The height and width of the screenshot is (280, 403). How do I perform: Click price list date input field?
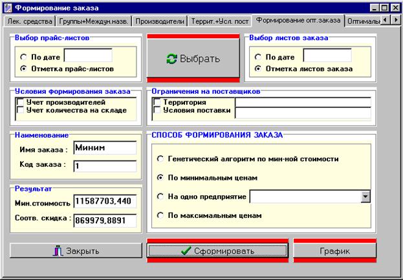(x=88, y=56)
